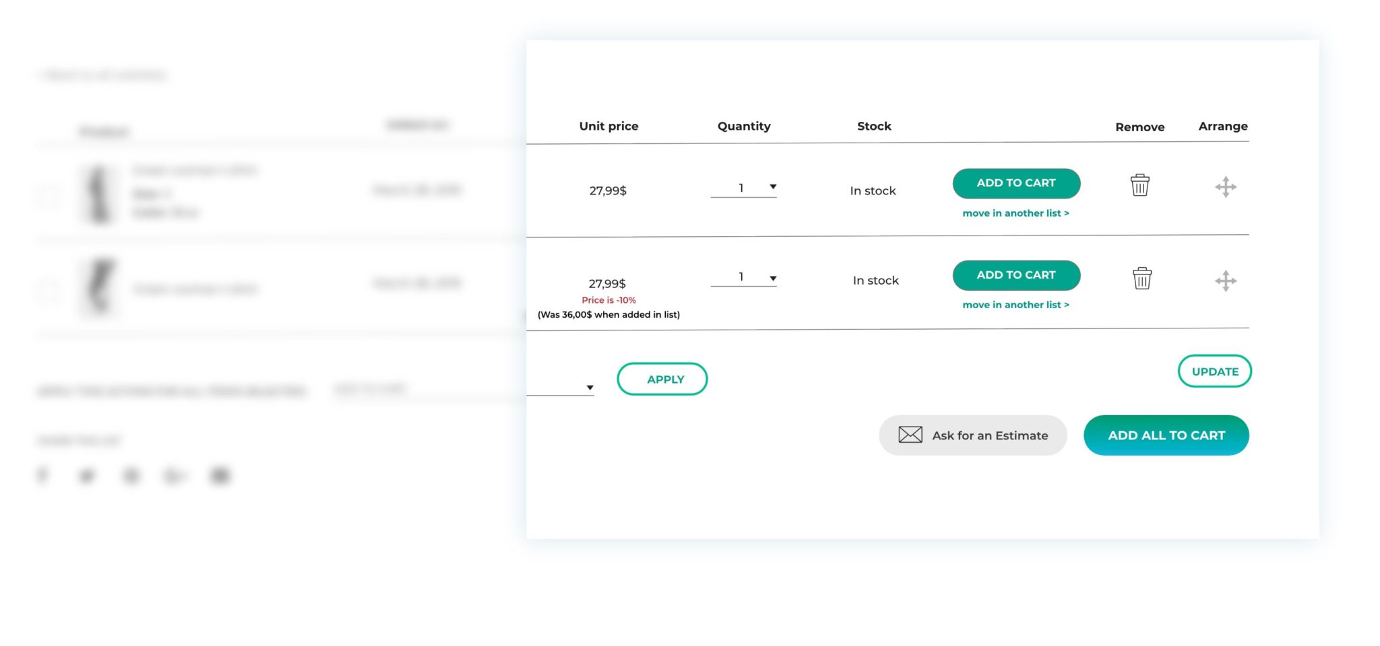Remove the discounted product via the trash icon
Viewport: 1380px width, 646px height.
coord(1141,279)
